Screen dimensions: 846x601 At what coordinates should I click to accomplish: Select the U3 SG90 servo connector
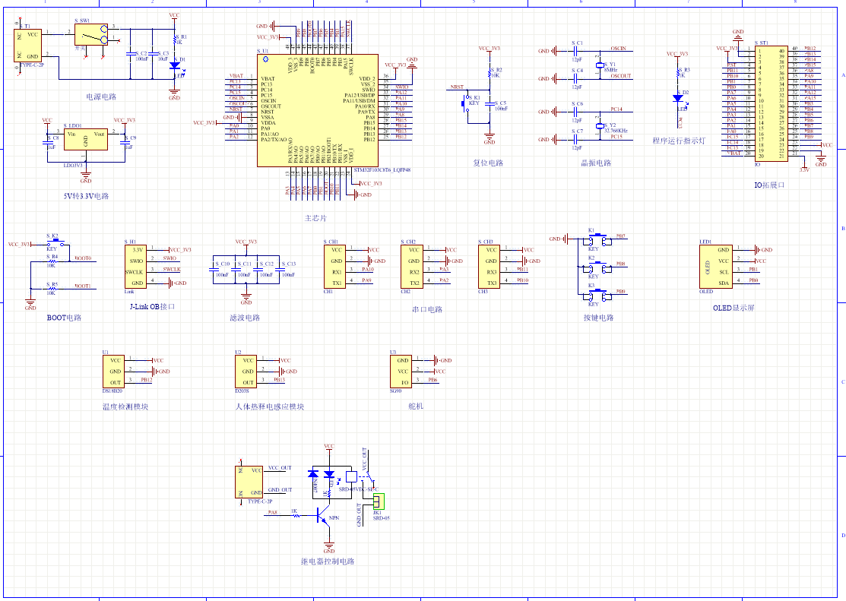(401, 372)
